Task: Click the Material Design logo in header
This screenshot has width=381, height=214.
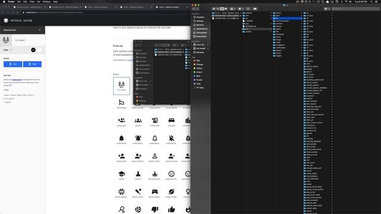Action: pos(6,21)
